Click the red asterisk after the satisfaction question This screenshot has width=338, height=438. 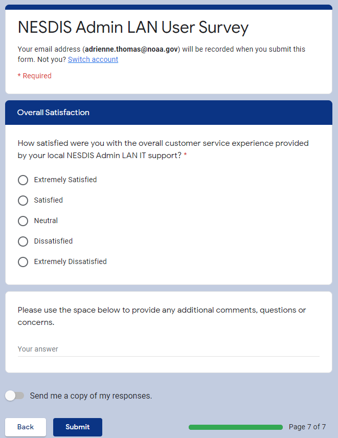pyautogui.click(x=185, y=156)
